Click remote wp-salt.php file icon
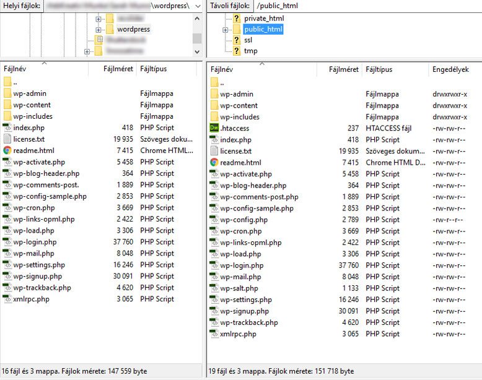Screen dimensions: 482x380 click(214, 288)
